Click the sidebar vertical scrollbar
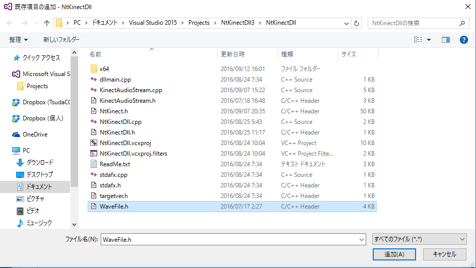The height and width of the screenshot is (268, 476). 75,126
